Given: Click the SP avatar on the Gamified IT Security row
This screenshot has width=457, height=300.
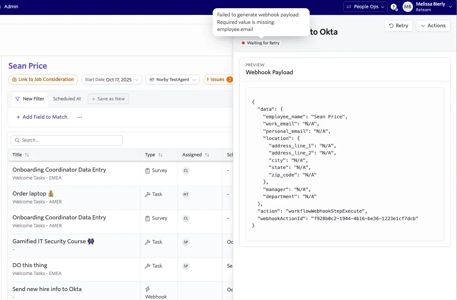Looking at the screenshot, I should [186, 242].
